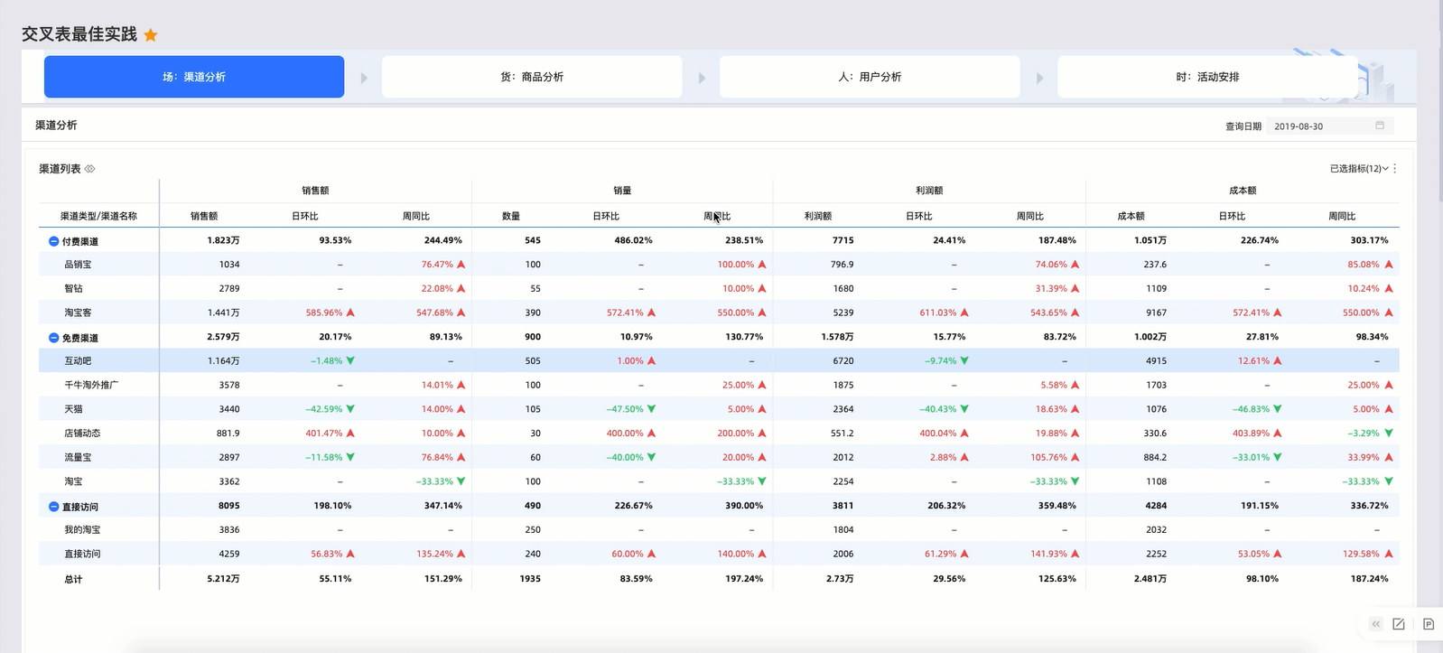Switch to 人：用户分析 tab
Screen dimensions: 1443x653
point(869,77)
